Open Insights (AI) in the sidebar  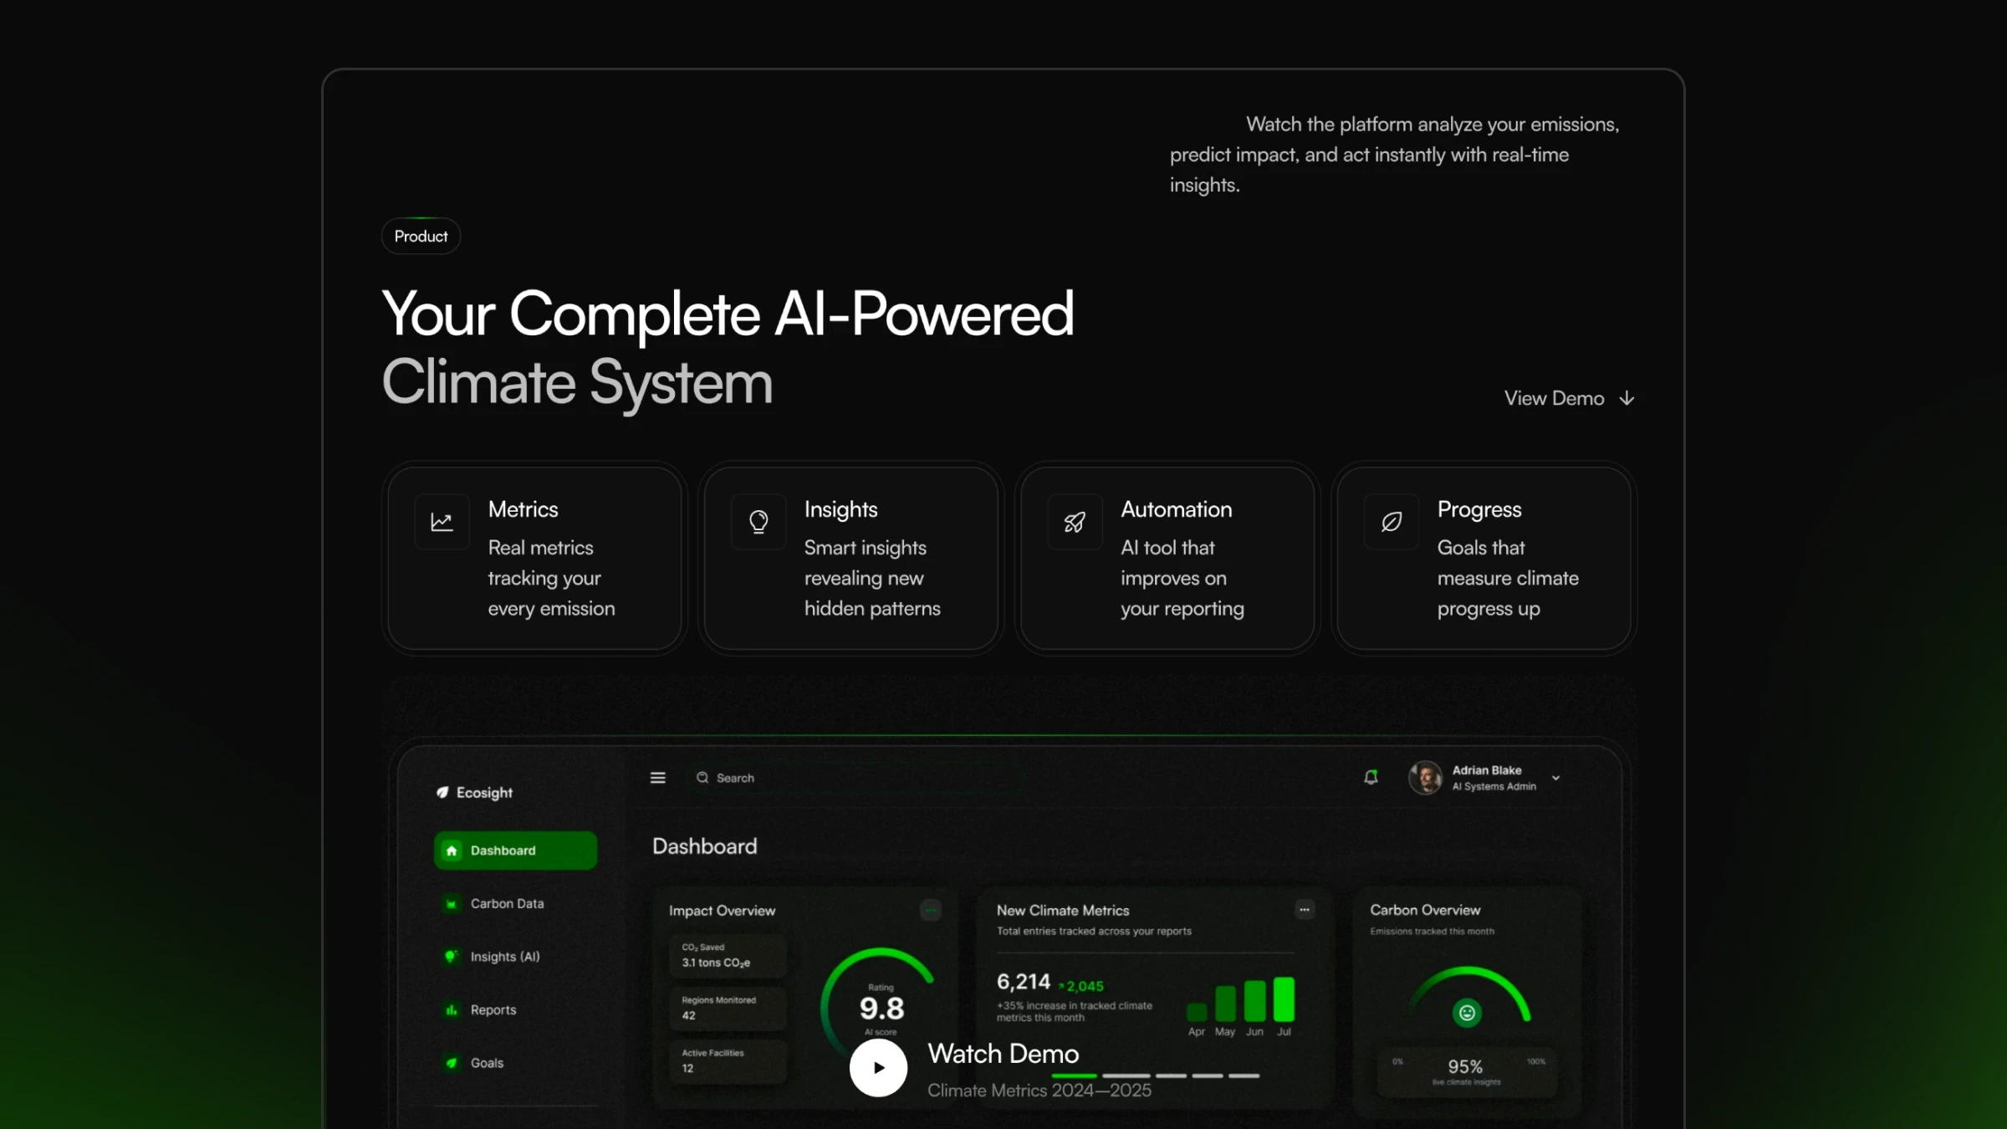click(x=515, y=957)
